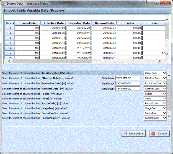Click the Save Job button
This screenshot has width=173, height=154.
133,134
